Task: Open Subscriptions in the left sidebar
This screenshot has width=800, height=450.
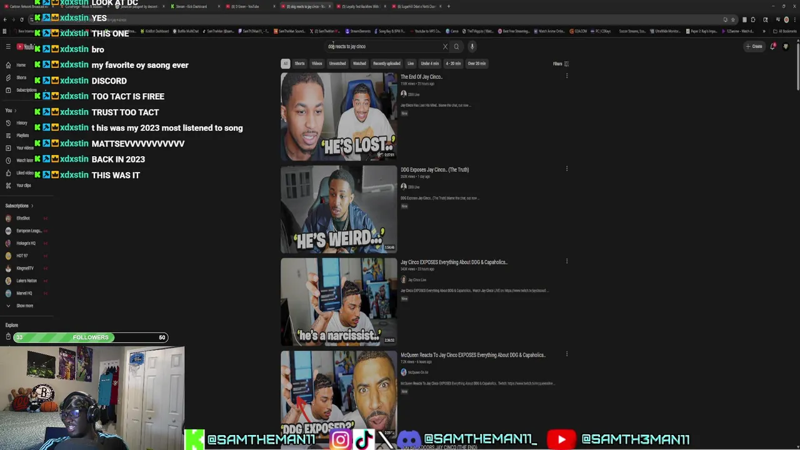Action: click(x=20, y=90)
